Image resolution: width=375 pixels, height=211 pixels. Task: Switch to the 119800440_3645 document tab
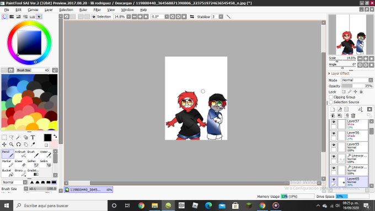point(88,189)
